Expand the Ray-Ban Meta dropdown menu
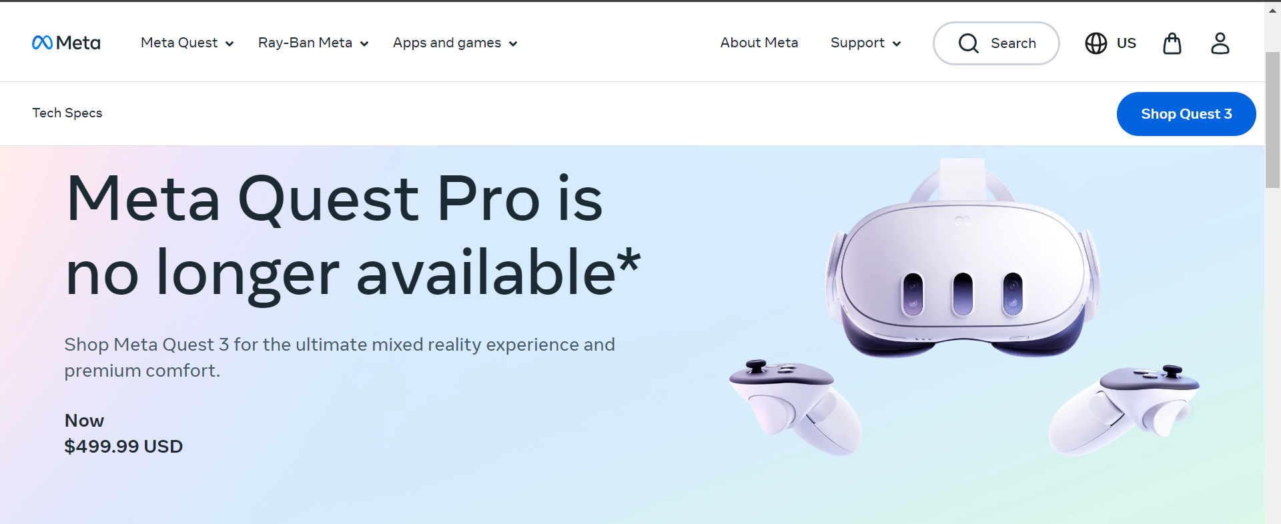The image size is (1281, 524). click(x=313, y=43)
